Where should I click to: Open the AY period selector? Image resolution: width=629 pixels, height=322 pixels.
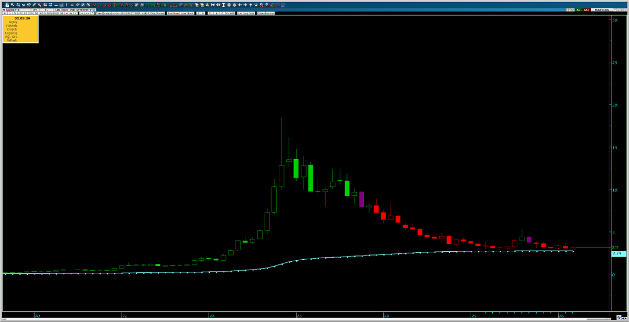(35, 10)
